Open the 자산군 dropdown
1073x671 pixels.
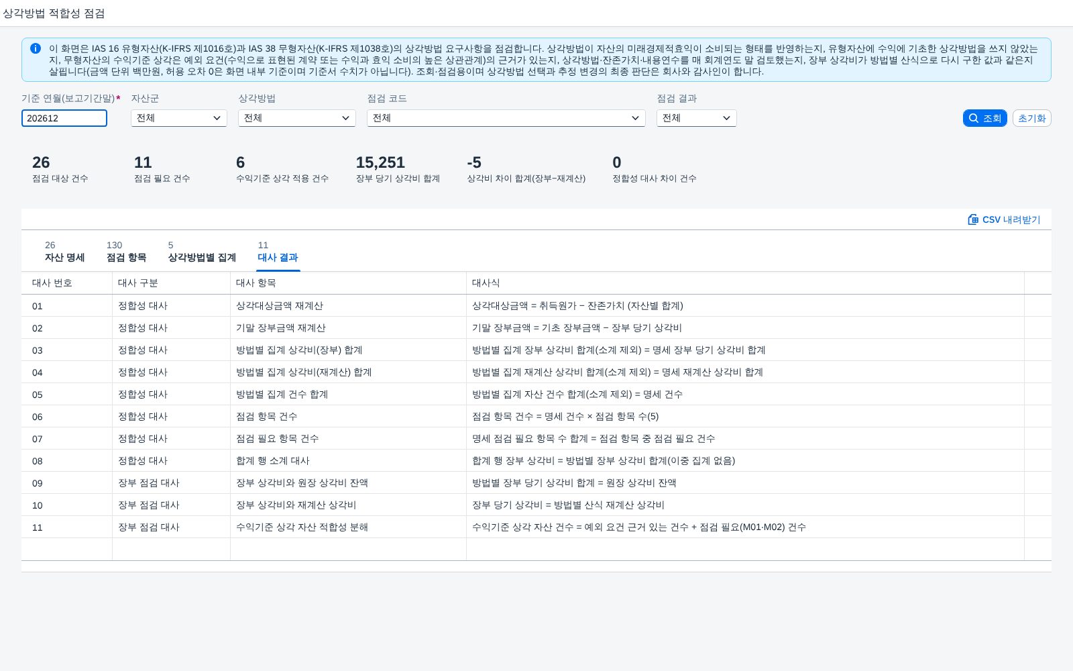179,118
